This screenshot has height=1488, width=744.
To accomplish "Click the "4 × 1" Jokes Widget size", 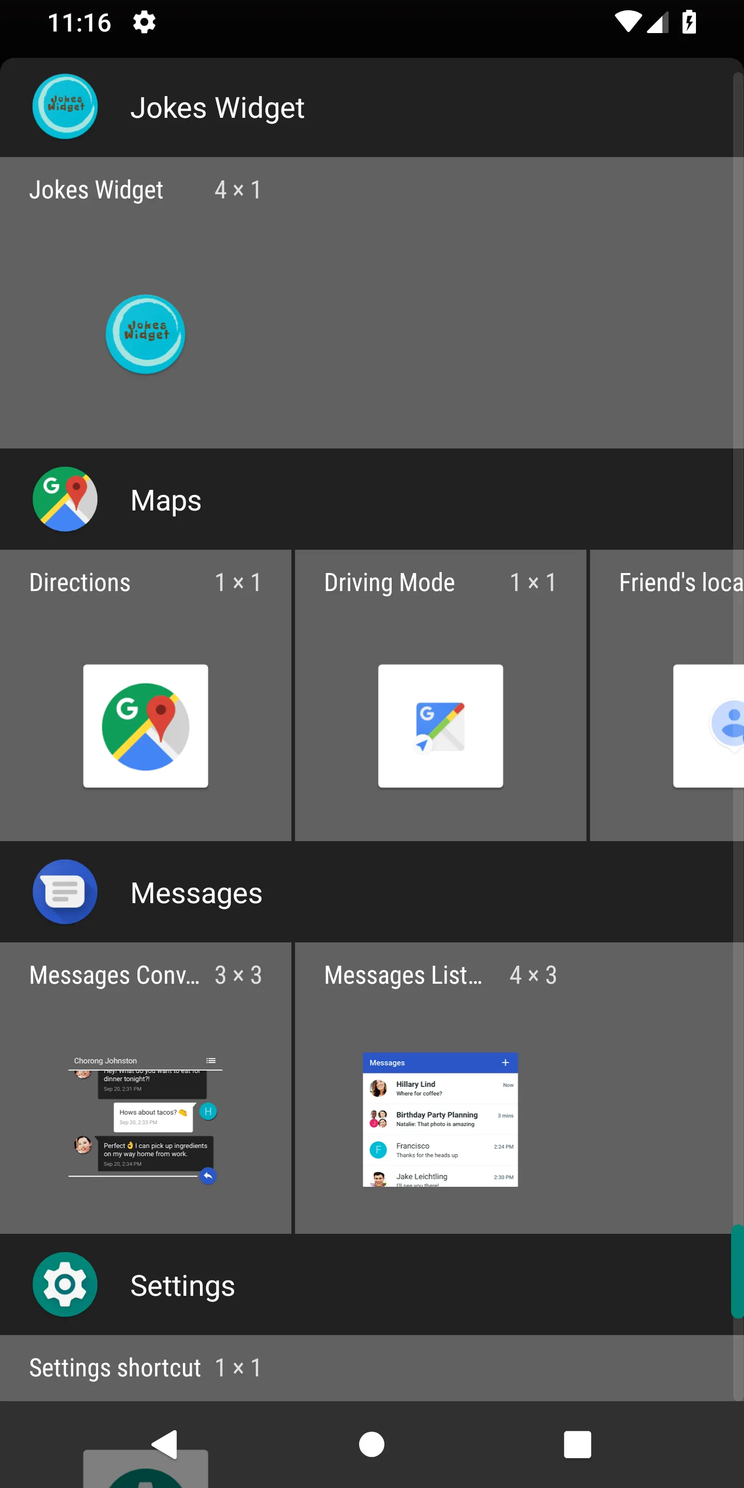I will [238, 190].
